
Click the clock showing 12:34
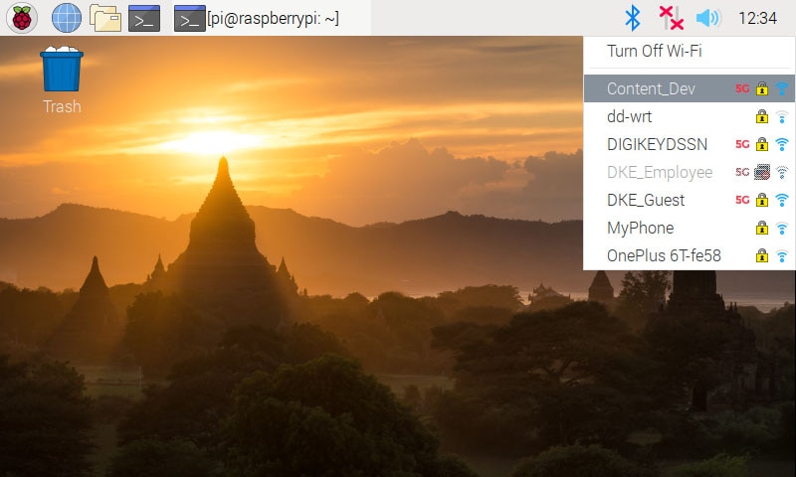click(757, 18)
